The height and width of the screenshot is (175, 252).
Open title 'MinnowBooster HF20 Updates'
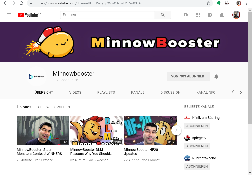pyautogui.click(x=141, y=152)
